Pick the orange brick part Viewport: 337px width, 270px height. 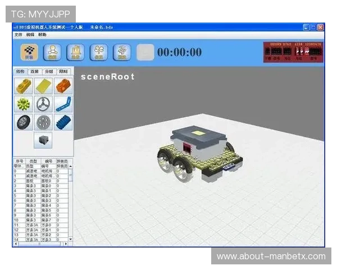[x=63, y=86]
